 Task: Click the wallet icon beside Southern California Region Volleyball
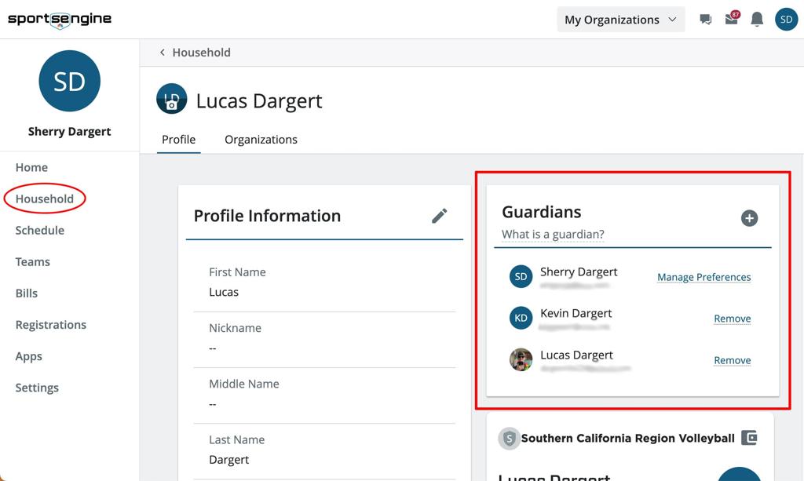749,438
